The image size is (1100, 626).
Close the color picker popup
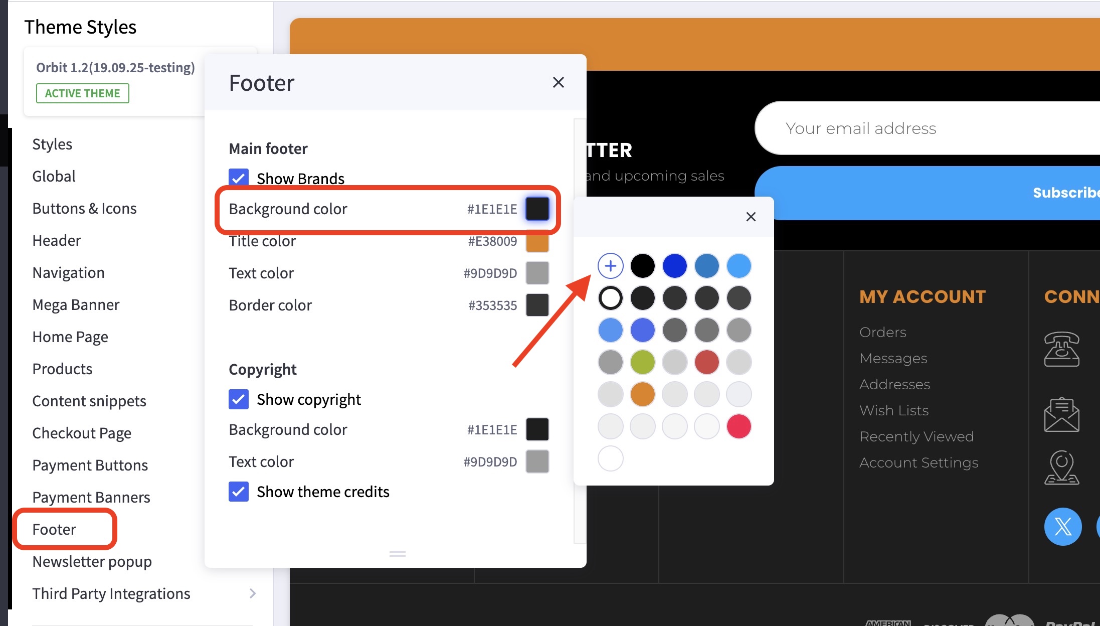(751, 217)
